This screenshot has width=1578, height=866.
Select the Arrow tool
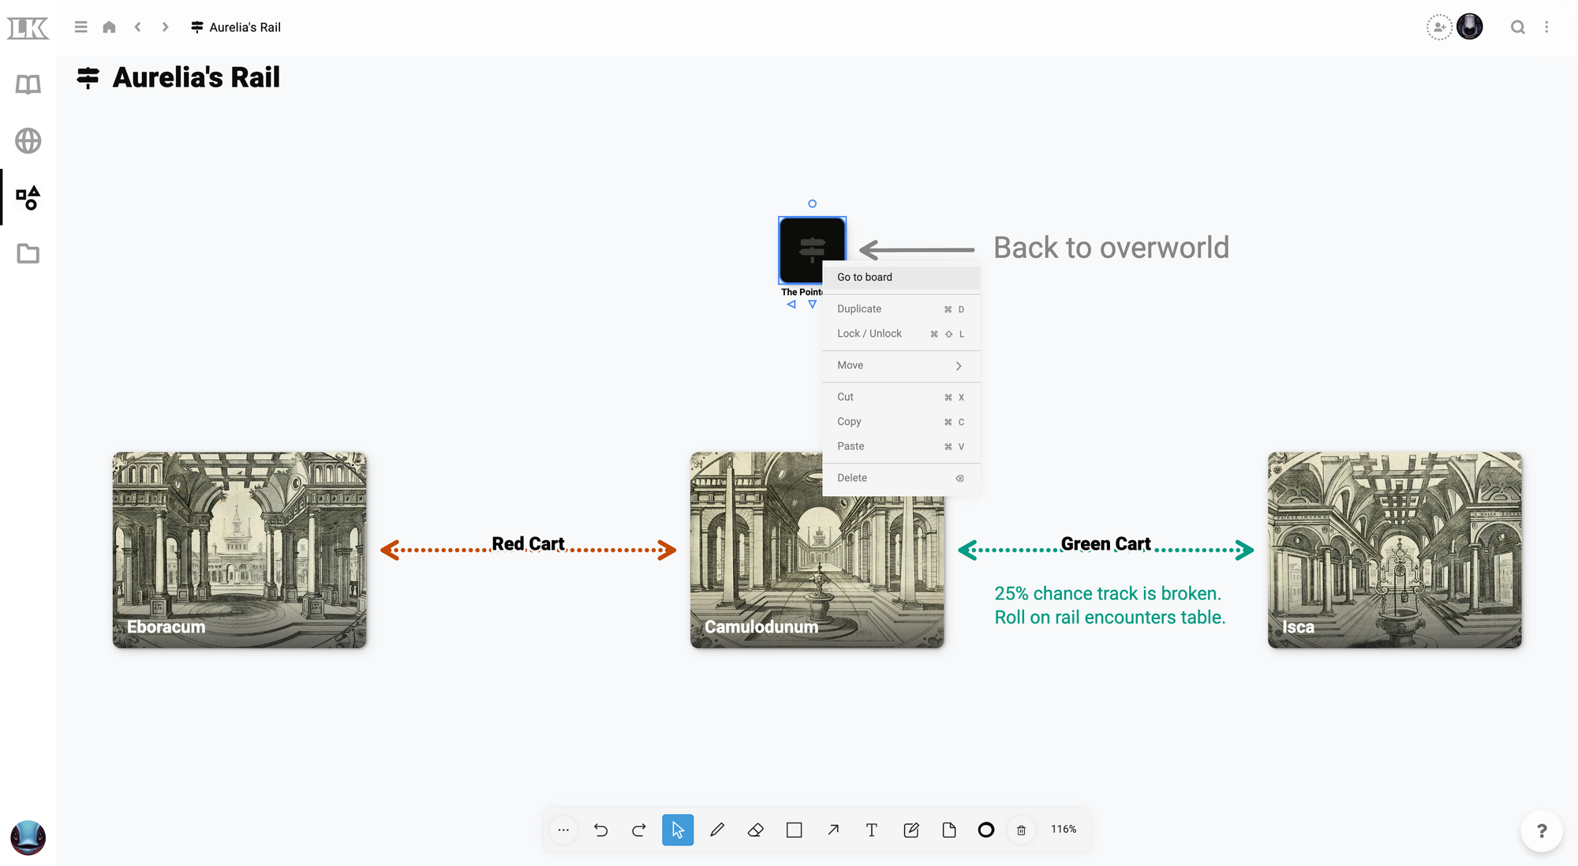[x=833, y=830]
